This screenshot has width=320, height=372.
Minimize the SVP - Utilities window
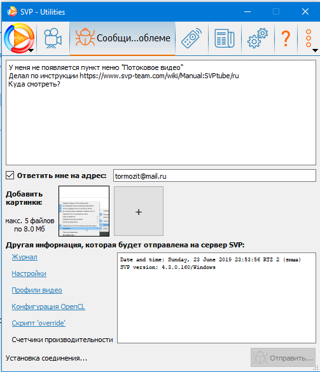click(247, 11)
